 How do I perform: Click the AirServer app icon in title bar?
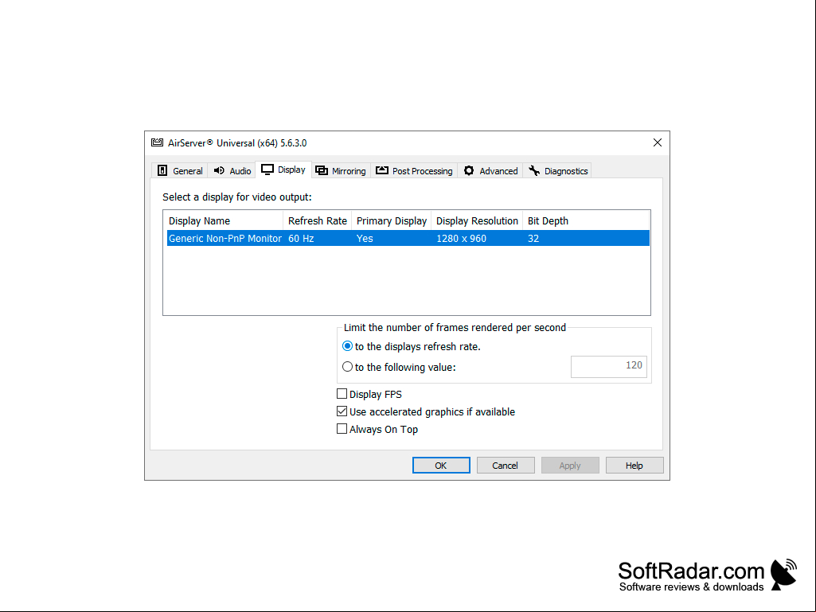coord(157,142)
